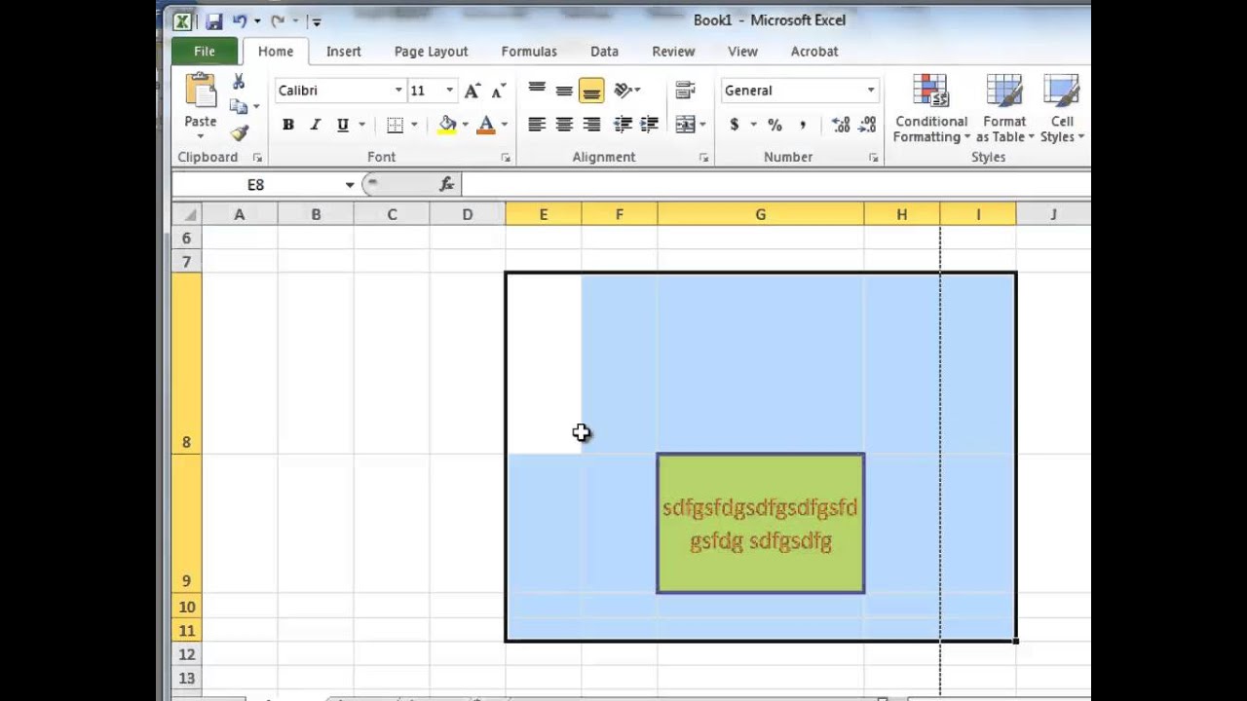This screenshot has width=1247, height=701.
Task: Click the Name Box showing E8
Action: 257,185
